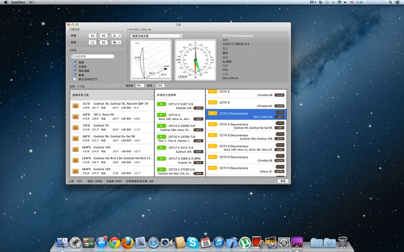Toggle the 数据 (data) filter checkbox

(x=75, y=75)
